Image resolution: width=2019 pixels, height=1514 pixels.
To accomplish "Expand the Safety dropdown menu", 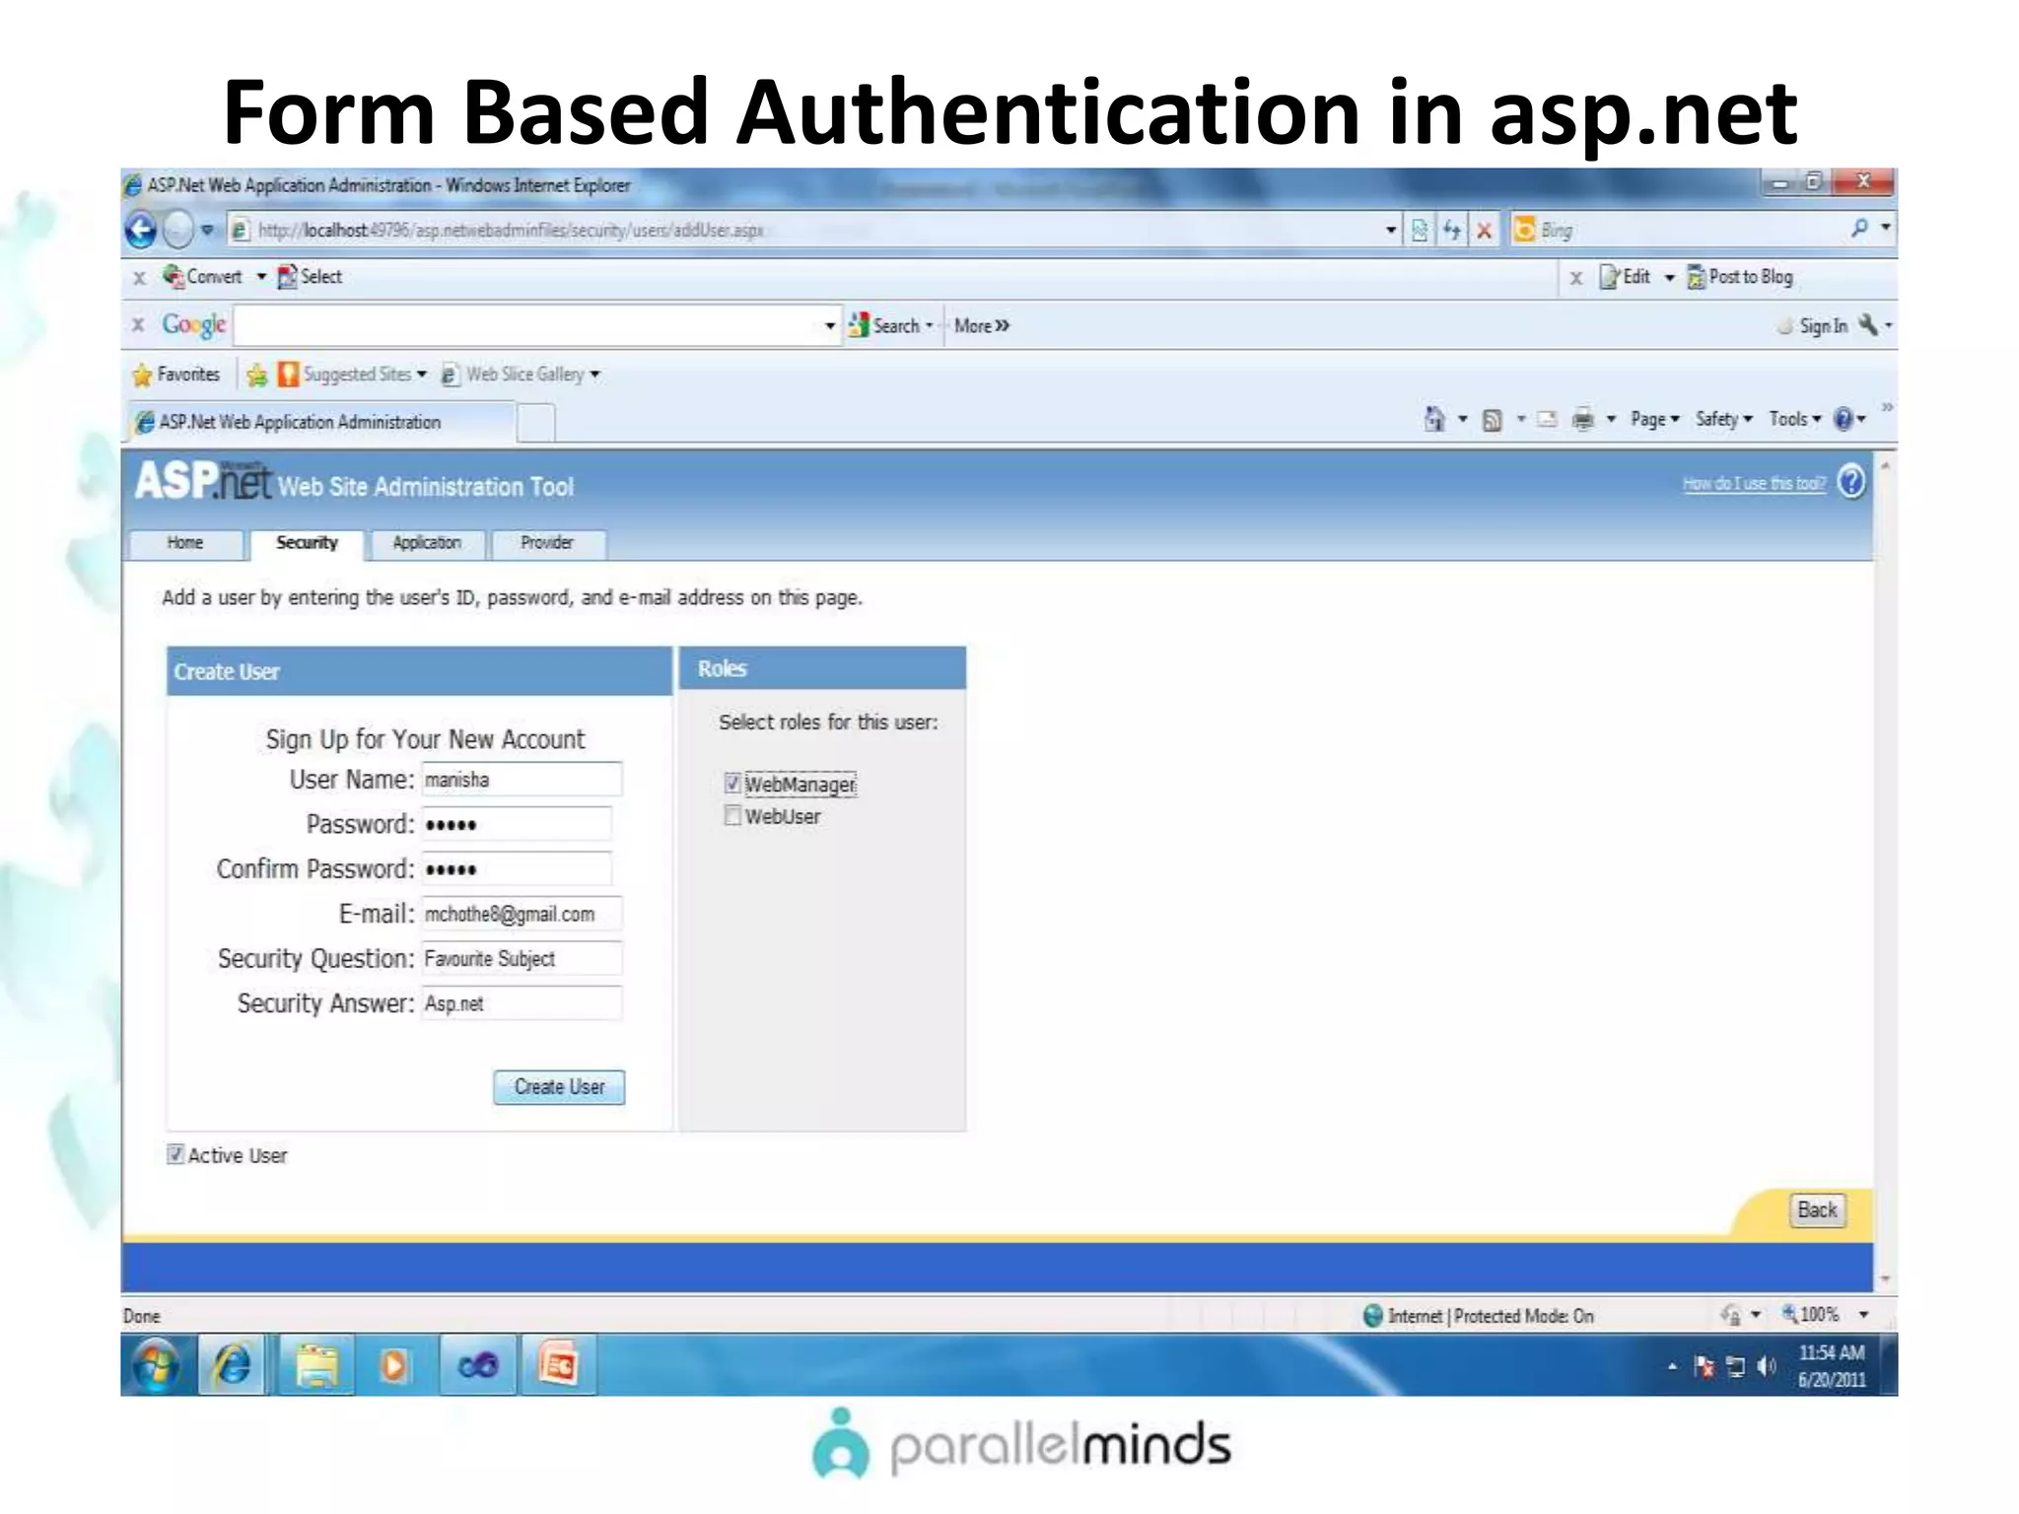I will [x=1723, y=420].
